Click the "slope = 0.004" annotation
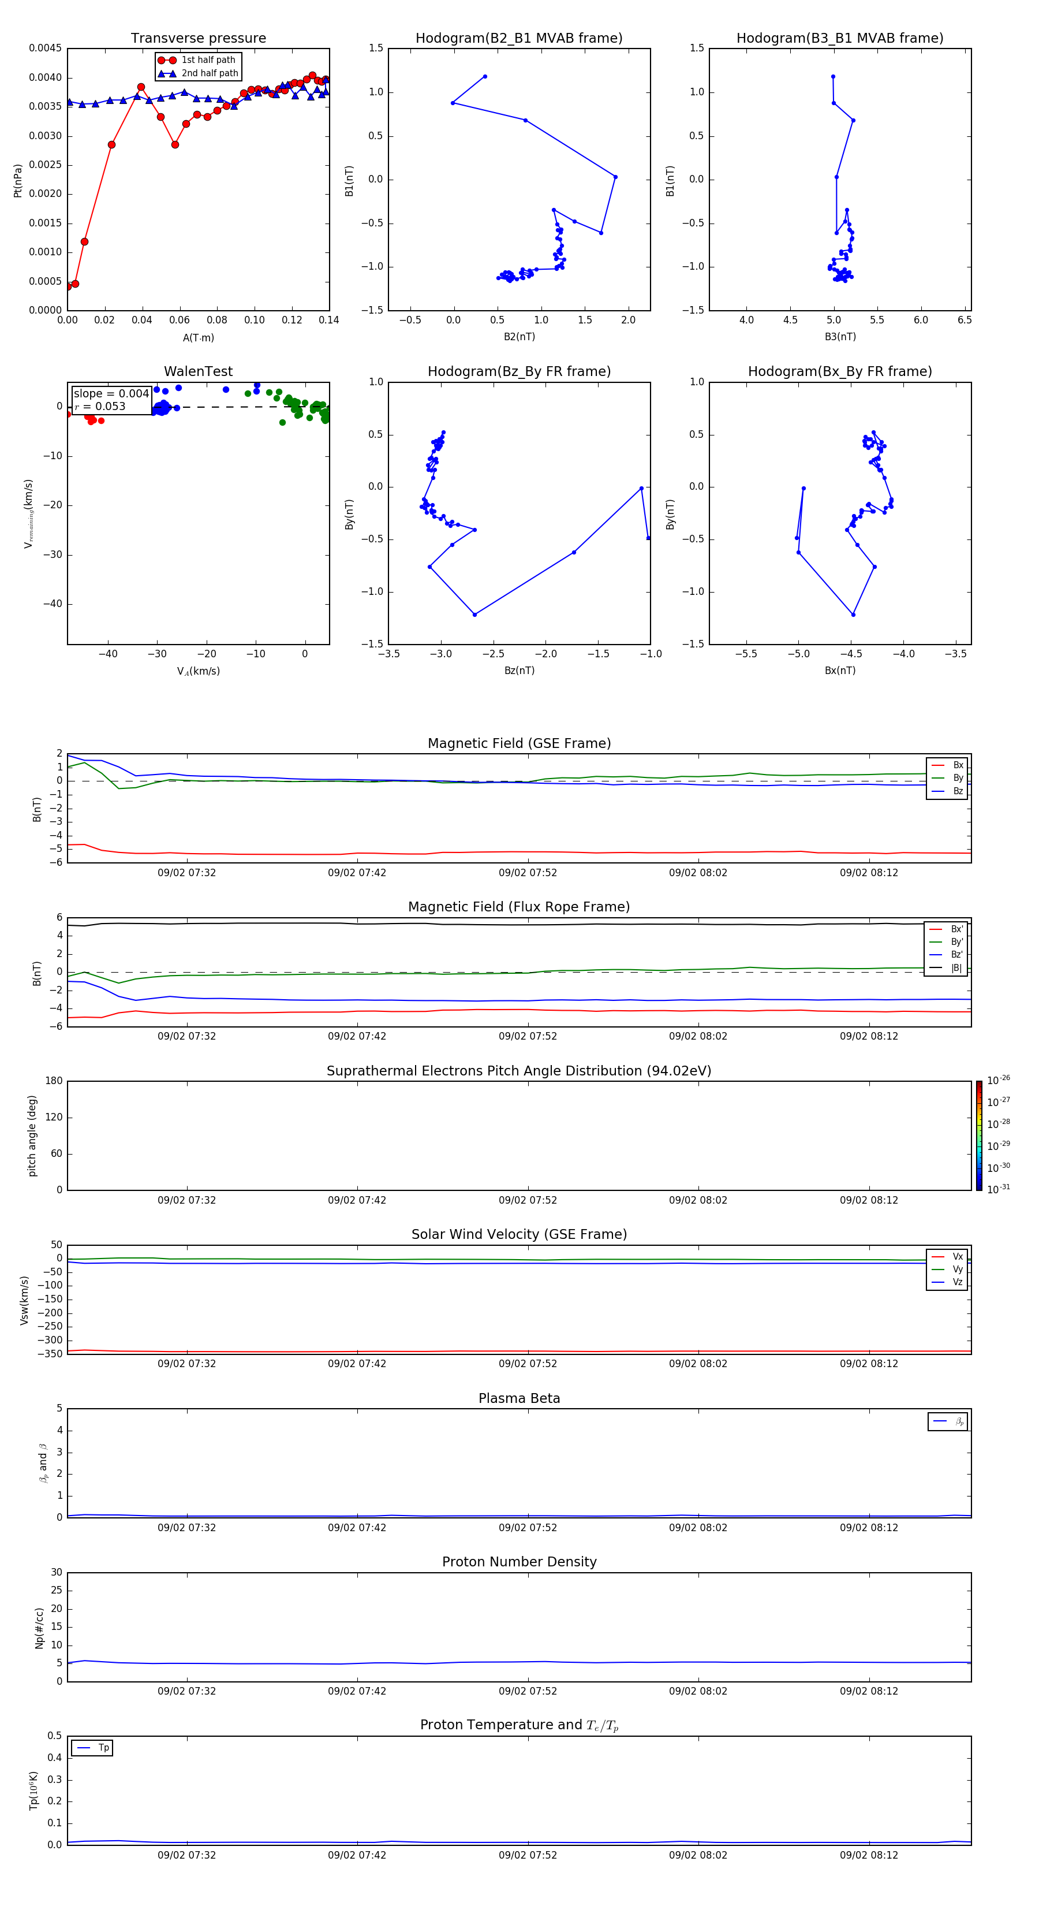Viewport: 1039px width, 1906px height. 111,394
